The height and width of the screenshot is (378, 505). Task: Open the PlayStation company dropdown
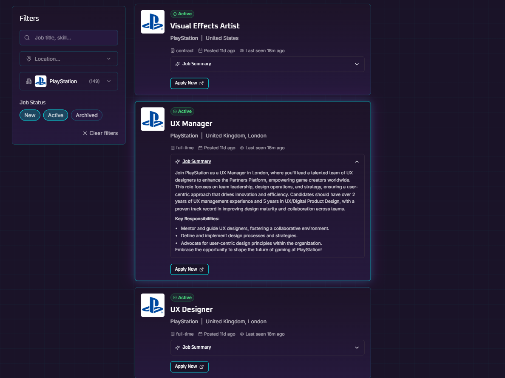pos(68,81)
